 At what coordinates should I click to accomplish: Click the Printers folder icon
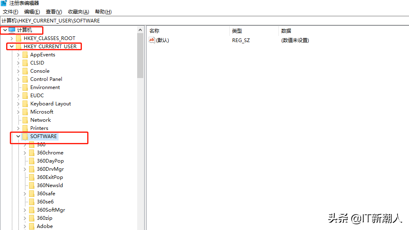pos(25,128)
